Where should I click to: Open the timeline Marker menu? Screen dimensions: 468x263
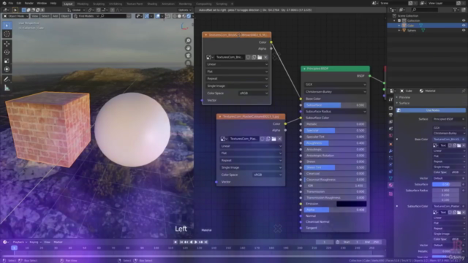[58, 242]
